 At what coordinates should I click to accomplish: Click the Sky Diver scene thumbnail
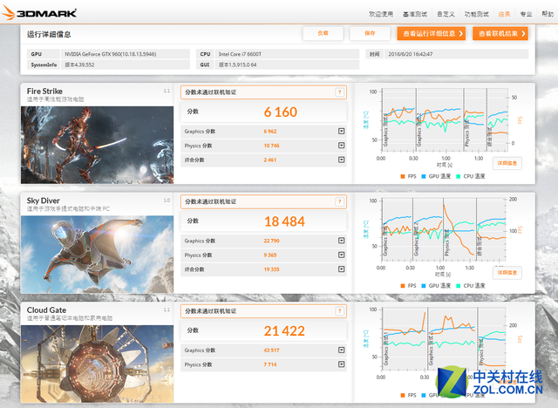pyautogui.click(x=97, y=255)
